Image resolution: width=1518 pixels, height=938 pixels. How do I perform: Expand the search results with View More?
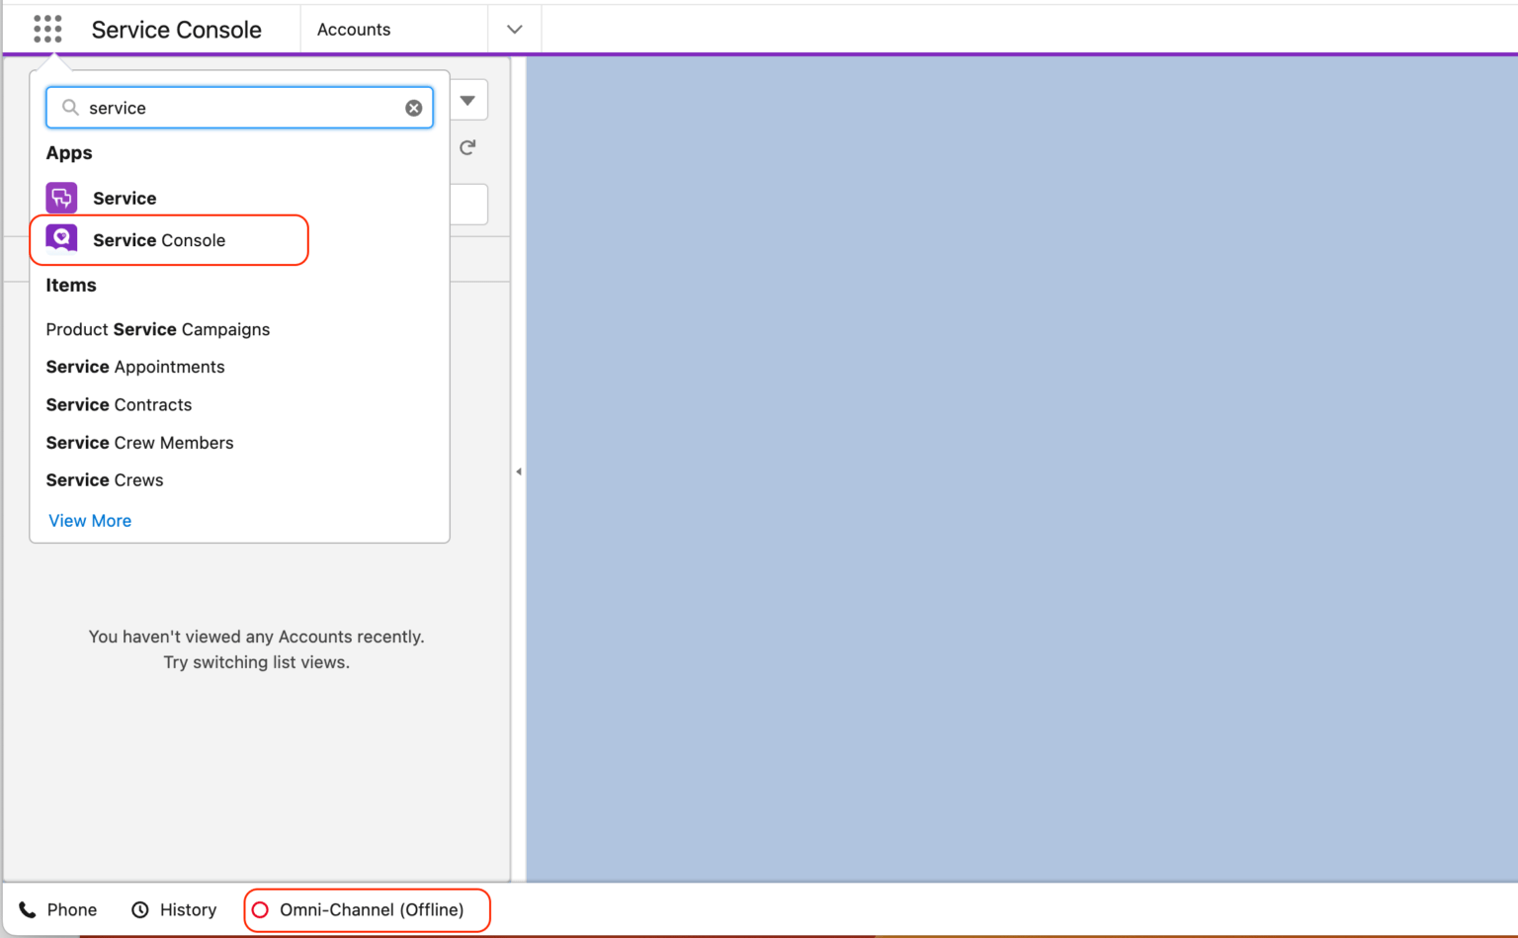(x=89, y=521)
